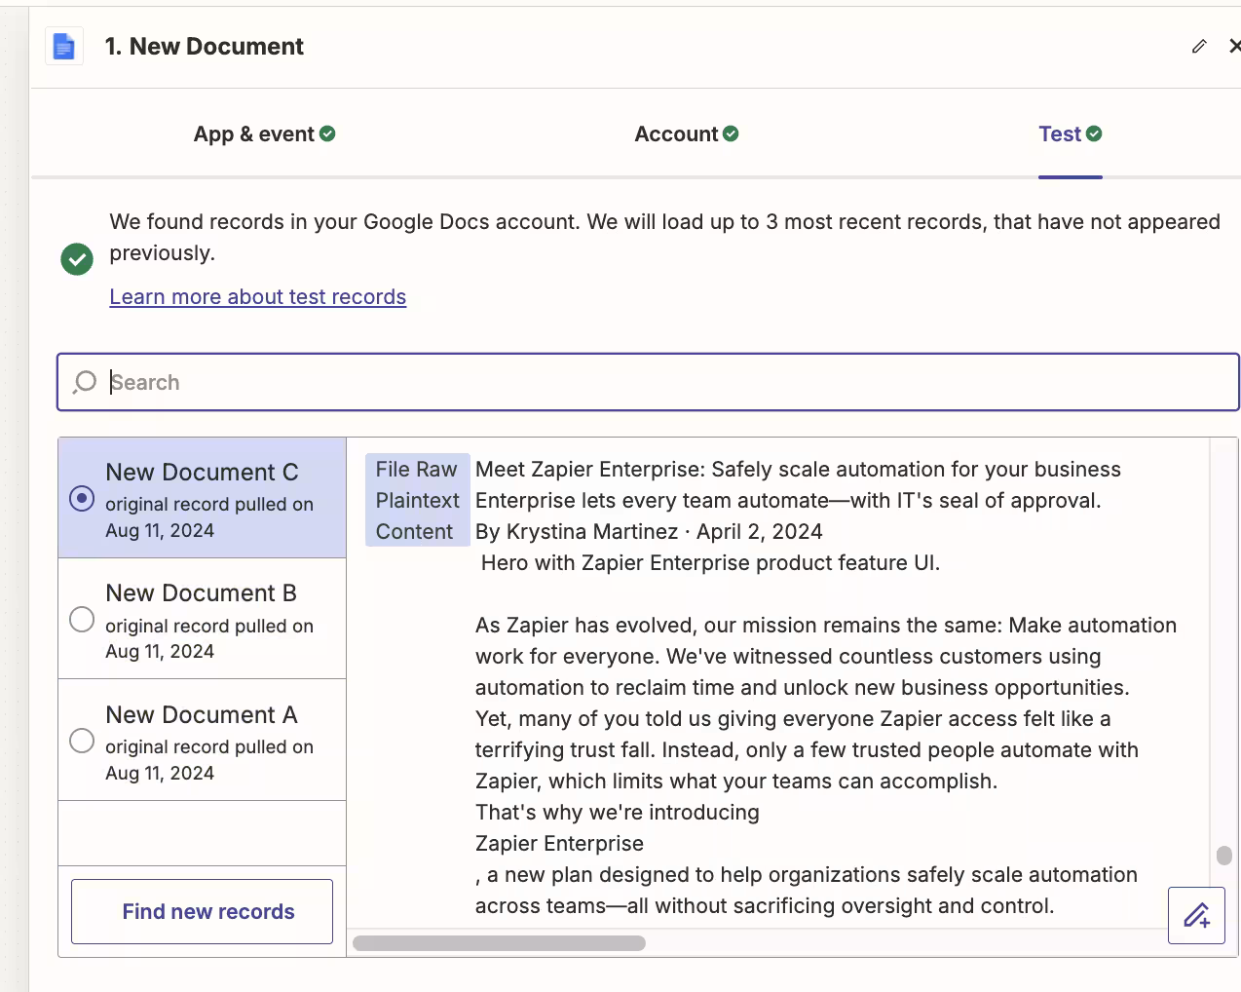Click the standalone 'Zapier Enterprise' line
This screenshot has height=992, width=1241.
pos(559,843)
